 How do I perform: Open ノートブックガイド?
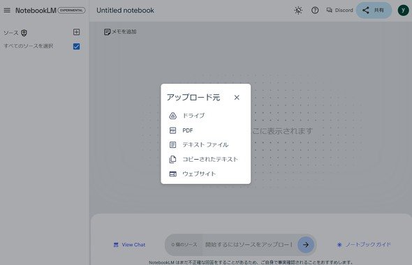point(365,245)
